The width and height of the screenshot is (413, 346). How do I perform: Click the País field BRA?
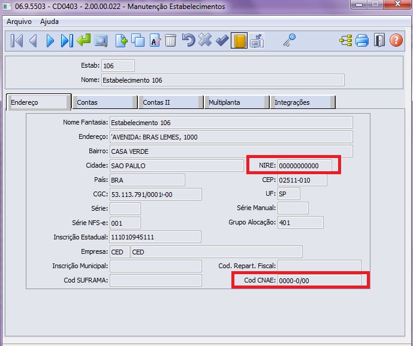click(147, 180)
